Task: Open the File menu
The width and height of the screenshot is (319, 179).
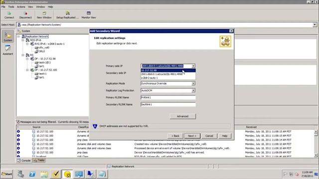Action: pyautogui.click(x=3, y=6)
